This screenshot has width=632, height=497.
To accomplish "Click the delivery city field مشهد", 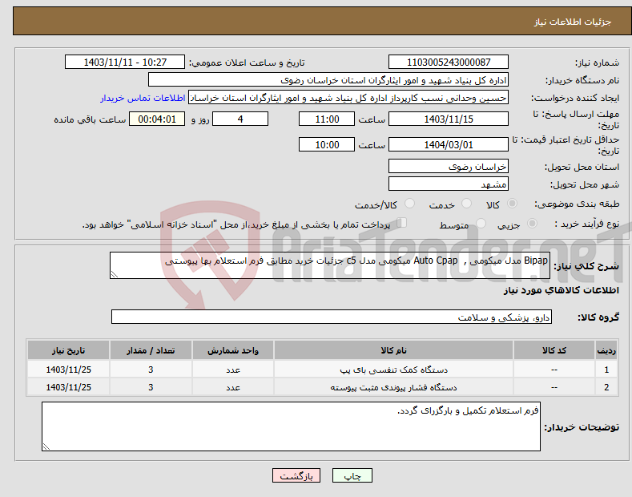I will coord(449,184).
